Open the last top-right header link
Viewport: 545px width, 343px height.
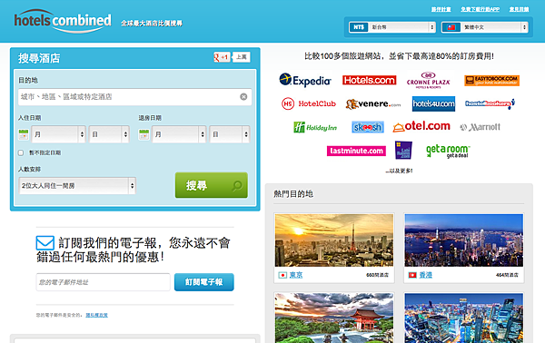(519, 9)
